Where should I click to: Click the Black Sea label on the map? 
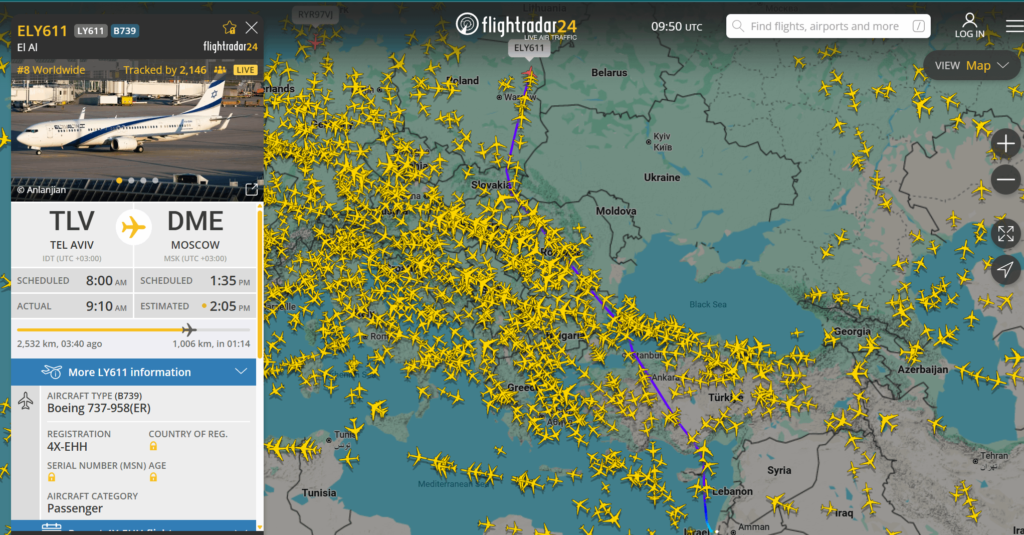[x=708, y=304]
